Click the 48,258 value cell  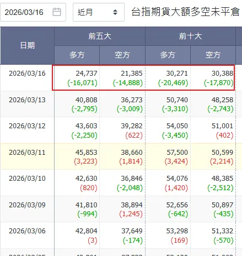(213, 104)
